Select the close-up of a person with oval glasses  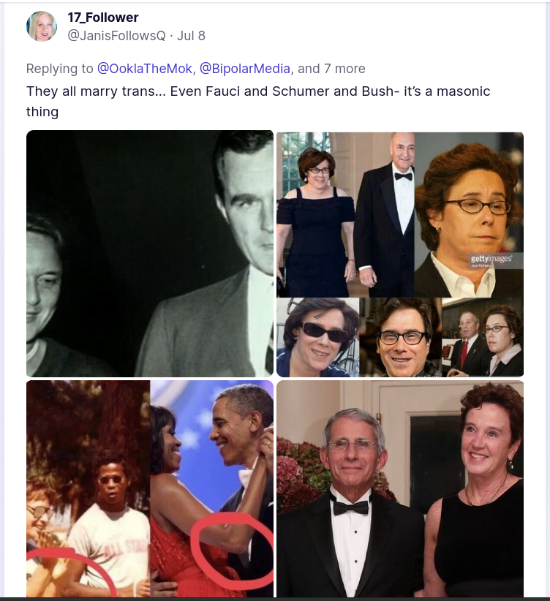469,215
